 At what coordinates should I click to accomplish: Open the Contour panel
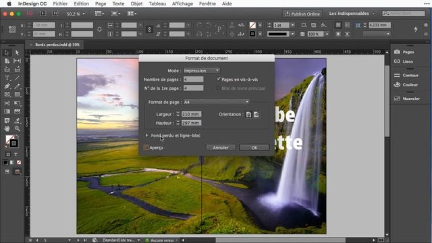pos(406,75)
